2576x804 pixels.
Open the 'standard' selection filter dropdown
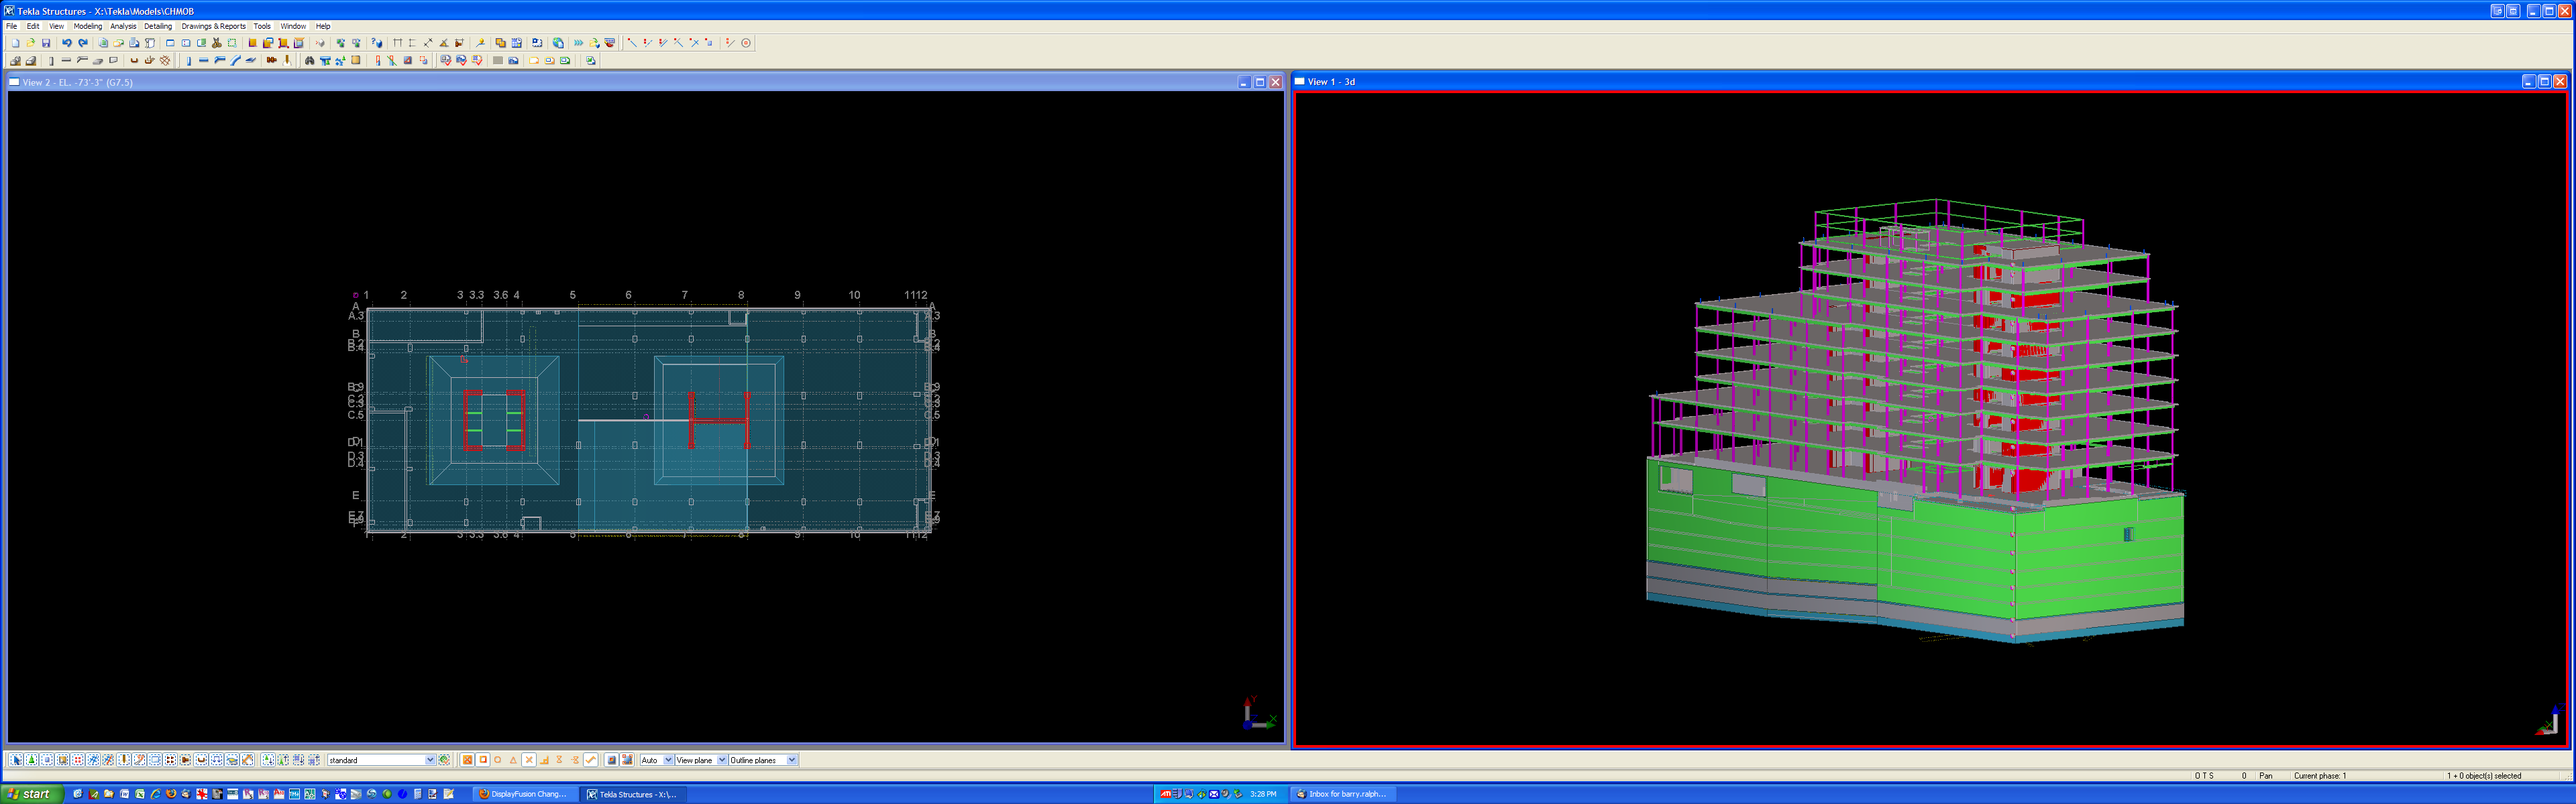[x=430, y=760]
